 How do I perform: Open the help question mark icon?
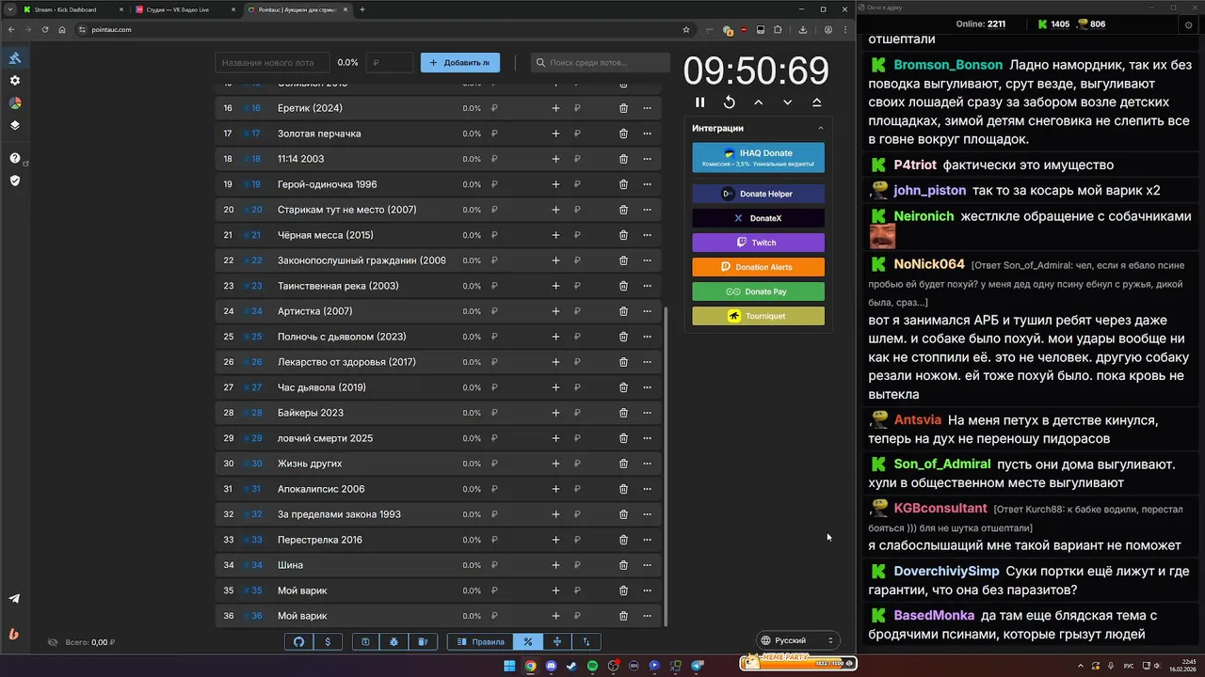14,158
